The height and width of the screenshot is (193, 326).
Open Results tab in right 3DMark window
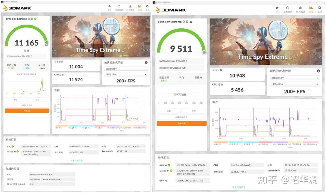(x=311, y=10)
